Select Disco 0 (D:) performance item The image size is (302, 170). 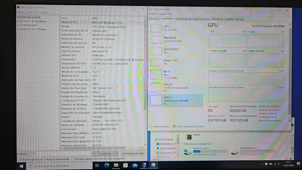point(175,51)
